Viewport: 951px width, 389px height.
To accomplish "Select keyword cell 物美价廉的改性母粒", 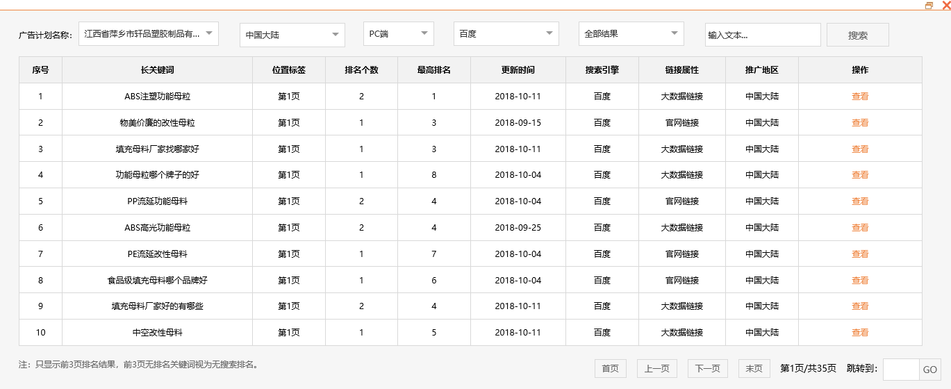I will tap(157, 123).
